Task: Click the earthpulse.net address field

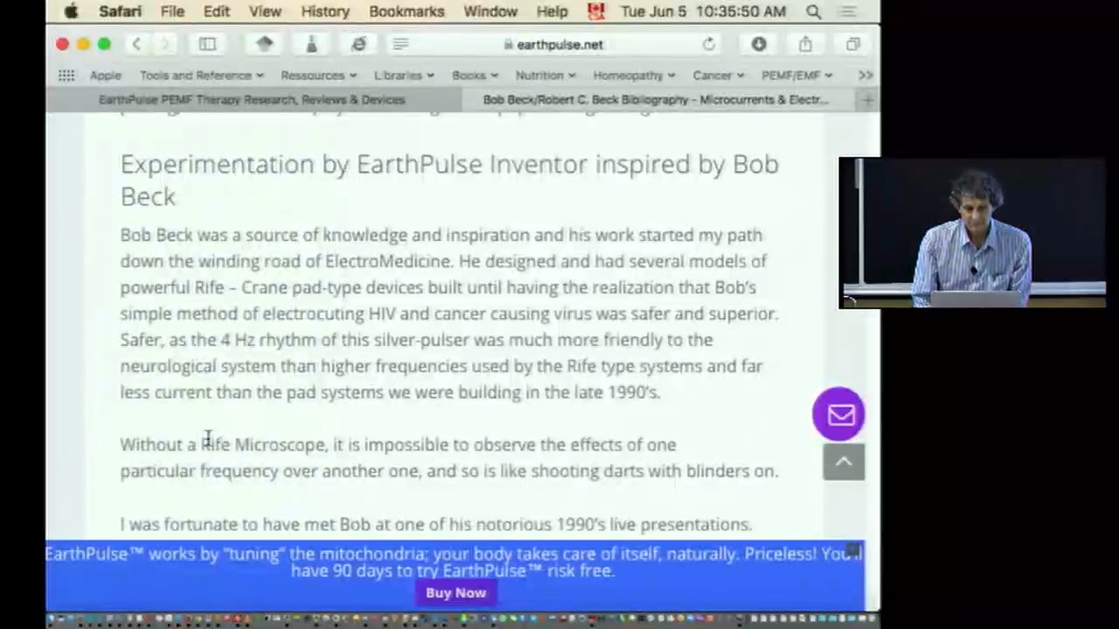Action: pyautogui.click(x=558, y=45)
